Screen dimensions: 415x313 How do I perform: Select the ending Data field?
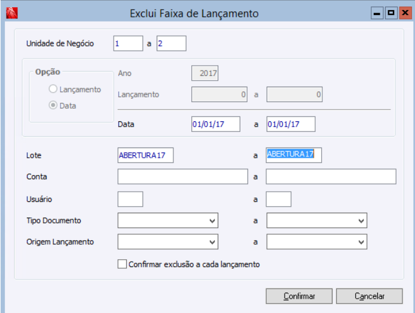290,124
